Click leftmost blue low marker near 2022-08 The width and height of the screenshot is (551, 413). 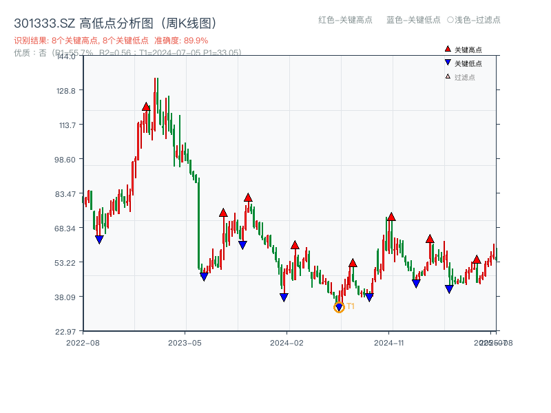coord(99,238)
